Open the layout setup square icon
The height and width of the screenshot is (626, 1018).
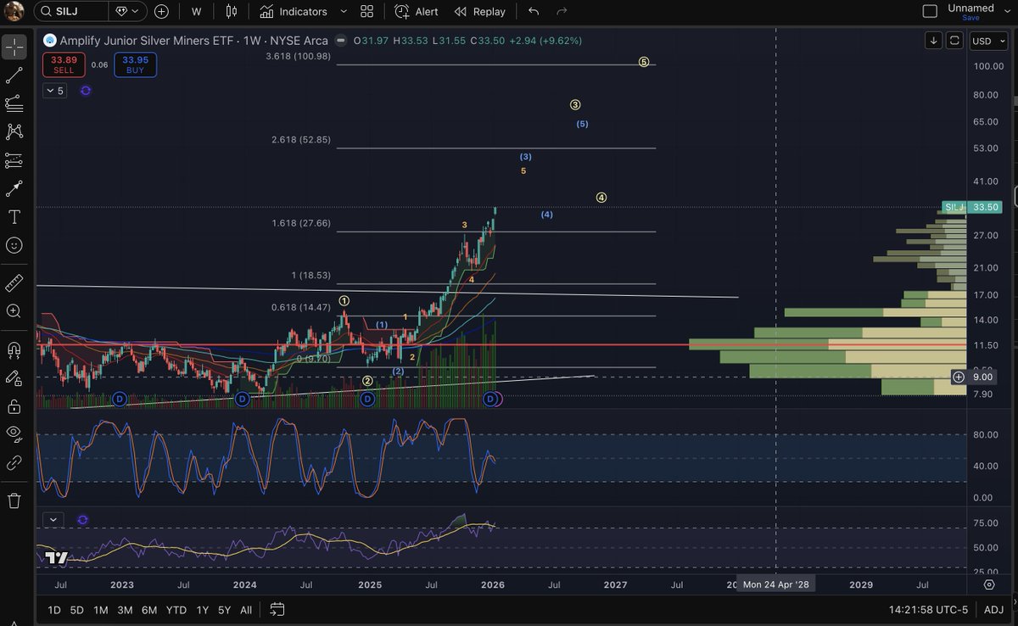pyautogui.click(x=930, y=11)
